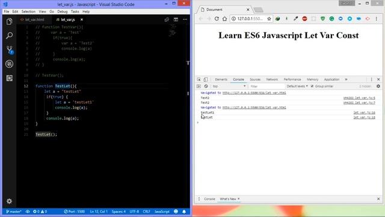Open the Explorer view in VS Code
385x217 pixels.
click(10, 22)
